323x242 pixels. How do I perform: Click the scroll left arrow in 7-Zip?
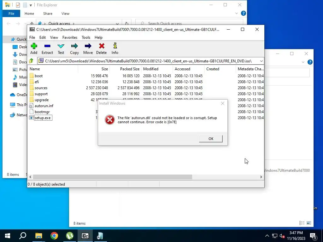(31, 177)
